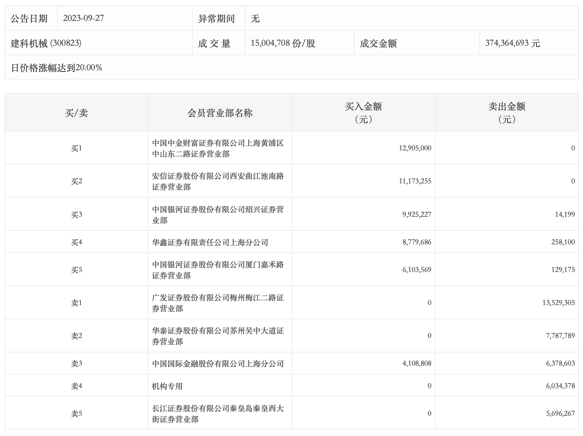Click the announcement date 2023-09-27
The image size is (583, 436).
tap(84, 18)
